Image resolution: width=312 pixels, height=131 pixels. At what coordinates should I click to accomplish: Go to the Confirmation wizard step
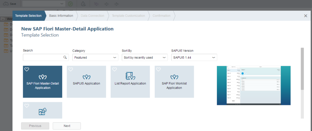tap(161, 16)
